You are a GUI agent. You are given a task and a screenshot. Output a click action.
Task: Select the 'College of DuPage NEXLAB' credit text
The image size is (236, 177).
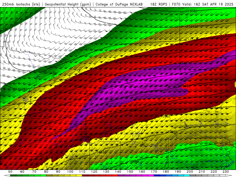pos(119,4)
